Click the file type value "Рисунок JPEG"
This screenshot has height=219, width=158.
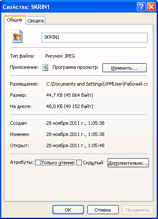(x=60, y=56)
